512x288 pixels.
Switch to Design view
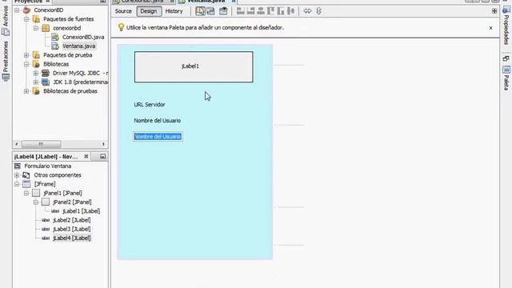coord(149,11)
